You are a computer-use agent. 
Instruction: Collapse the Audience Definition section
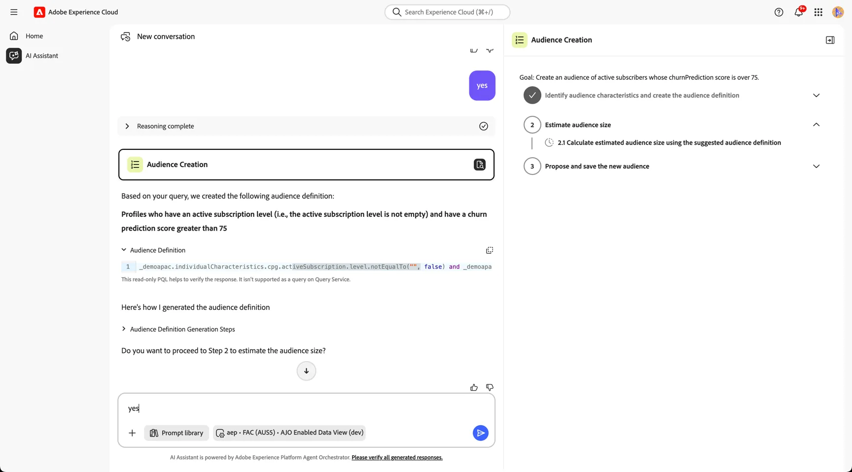tap(124, 250)
